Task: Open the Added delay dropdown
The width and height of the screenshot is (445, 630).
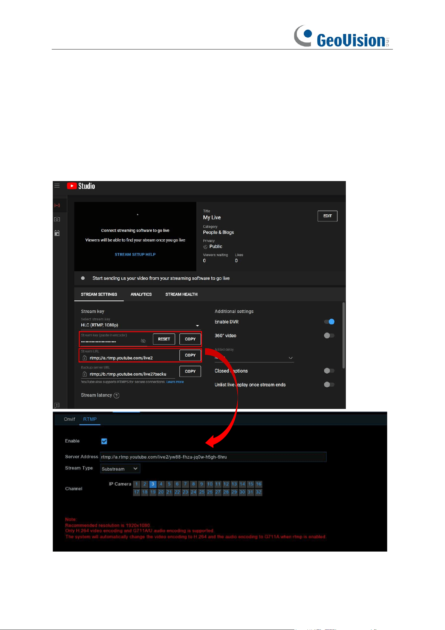Action: point(254,358)
